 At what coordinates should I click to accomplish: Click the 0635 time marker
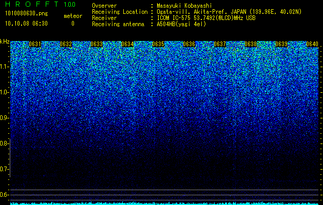(158, 44)
